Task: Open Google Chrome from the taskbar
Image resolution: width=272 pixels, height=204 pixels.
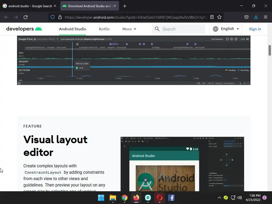Action: click(124, 198)
